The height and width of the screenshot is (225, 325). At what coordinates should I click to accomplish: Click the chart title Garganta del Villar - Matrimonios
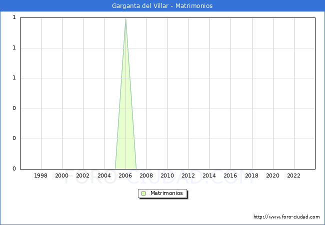pyautogui.click(x=162, y=6)
